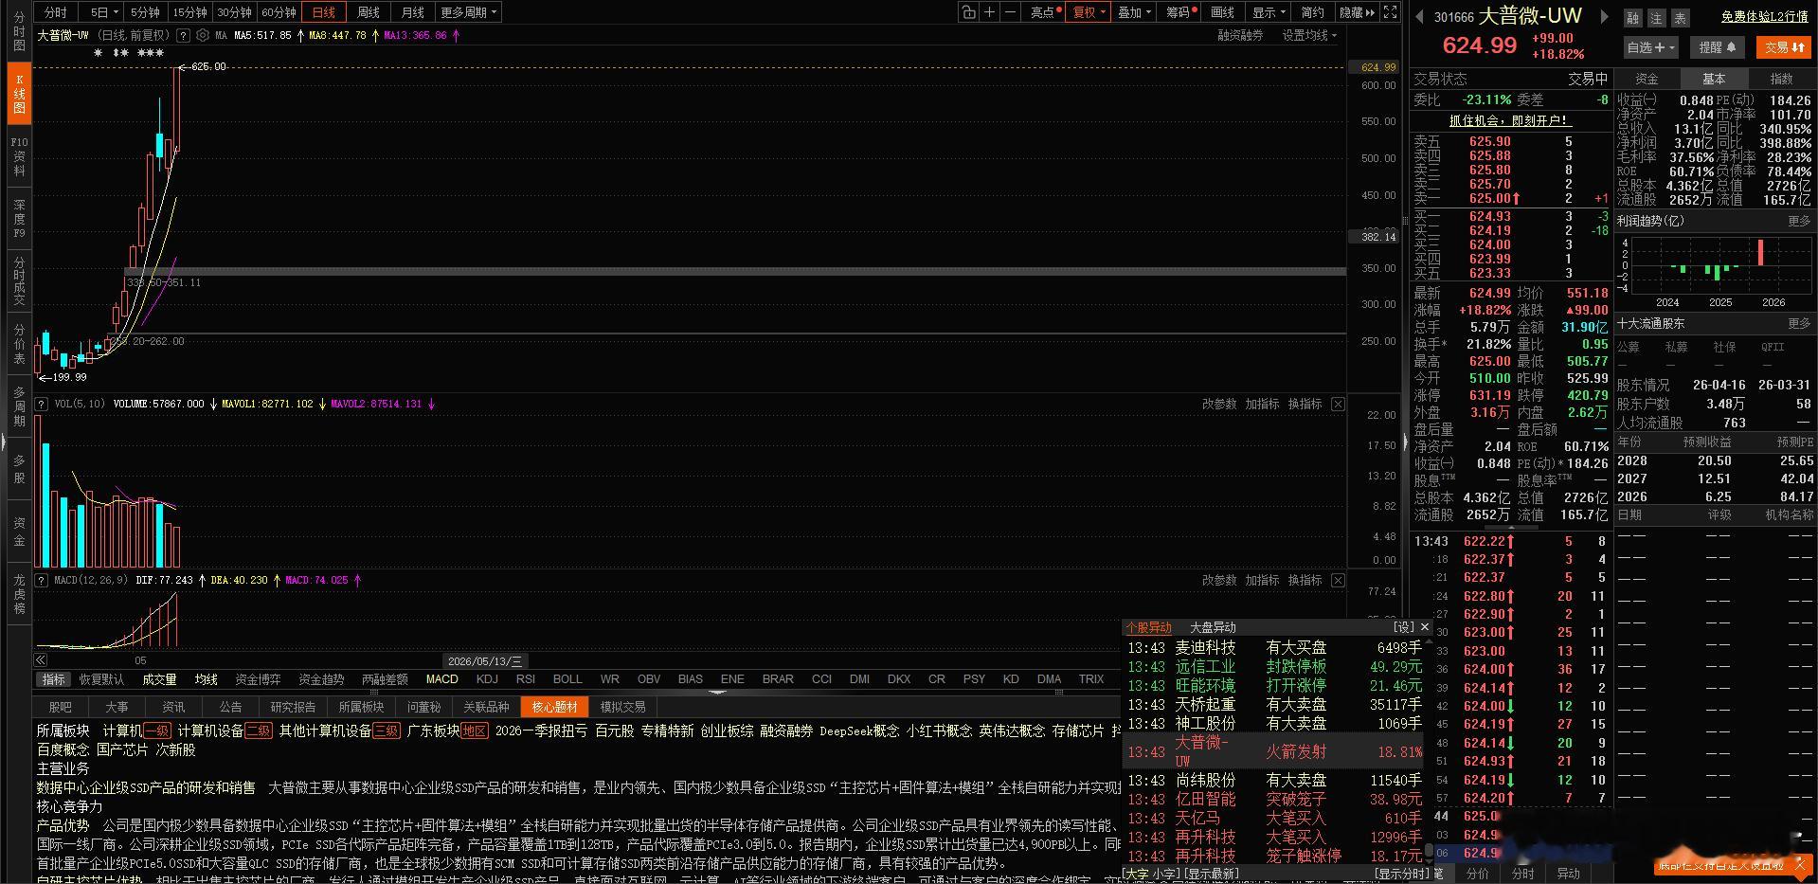Click 计算机 一级 sector tag

[136, 731]
